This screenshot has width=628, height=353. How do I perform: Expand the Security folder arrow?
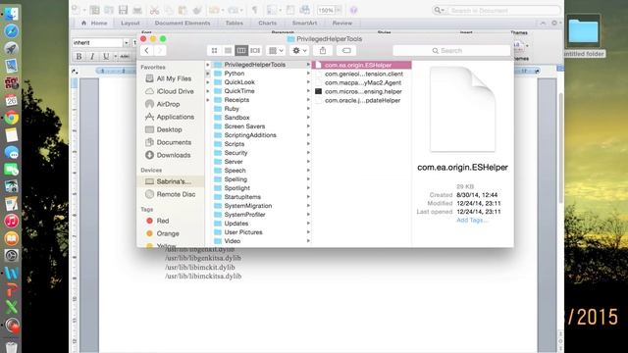(x=308, y=153)
